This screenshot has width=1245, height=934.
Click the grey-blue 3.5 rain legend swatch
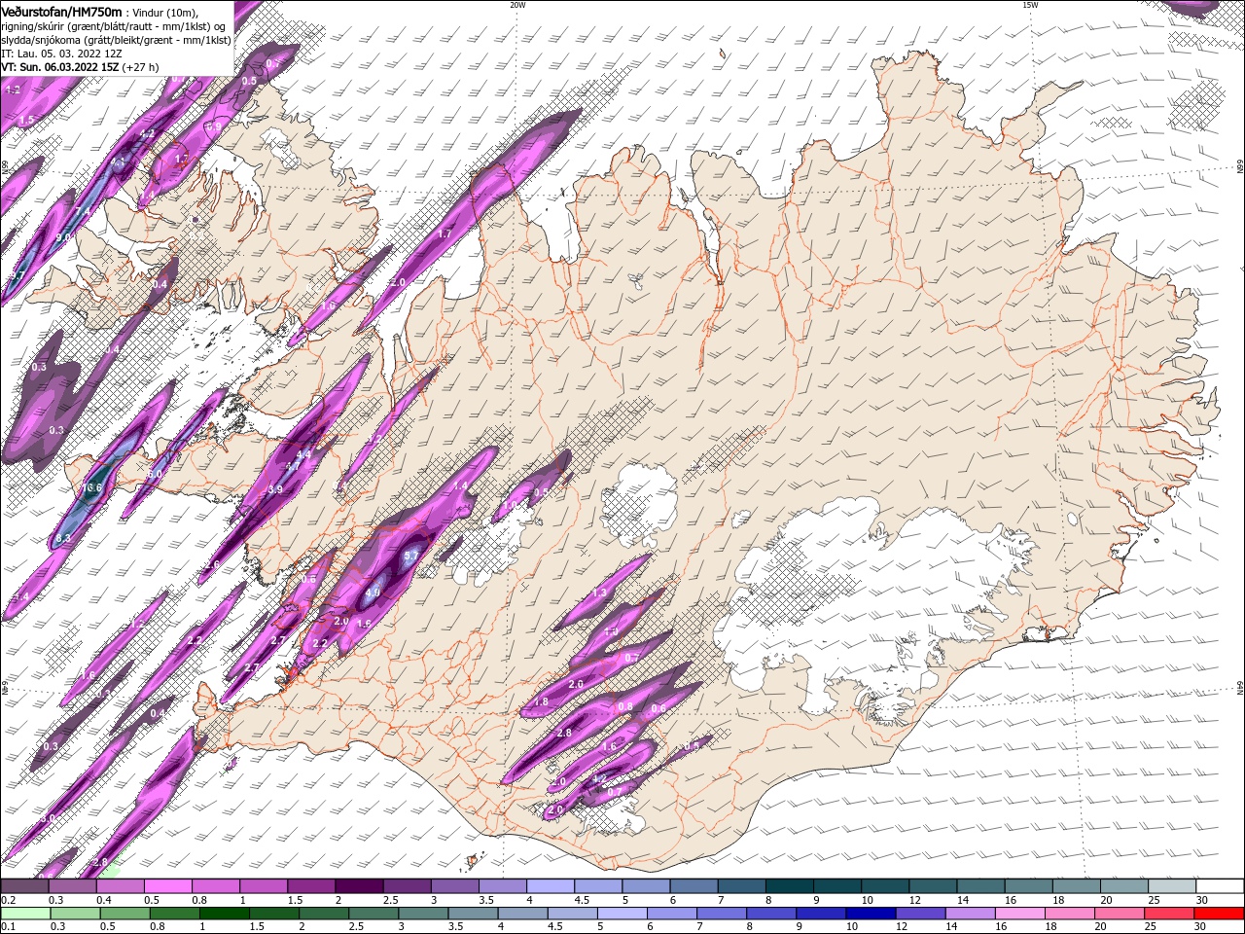(x=474, y=914)
